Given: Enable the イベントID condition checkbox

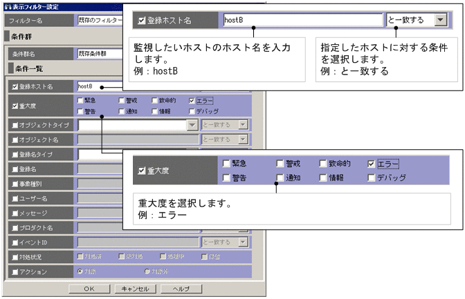Looking at the screenshot, I should click(x=15, y=242).
